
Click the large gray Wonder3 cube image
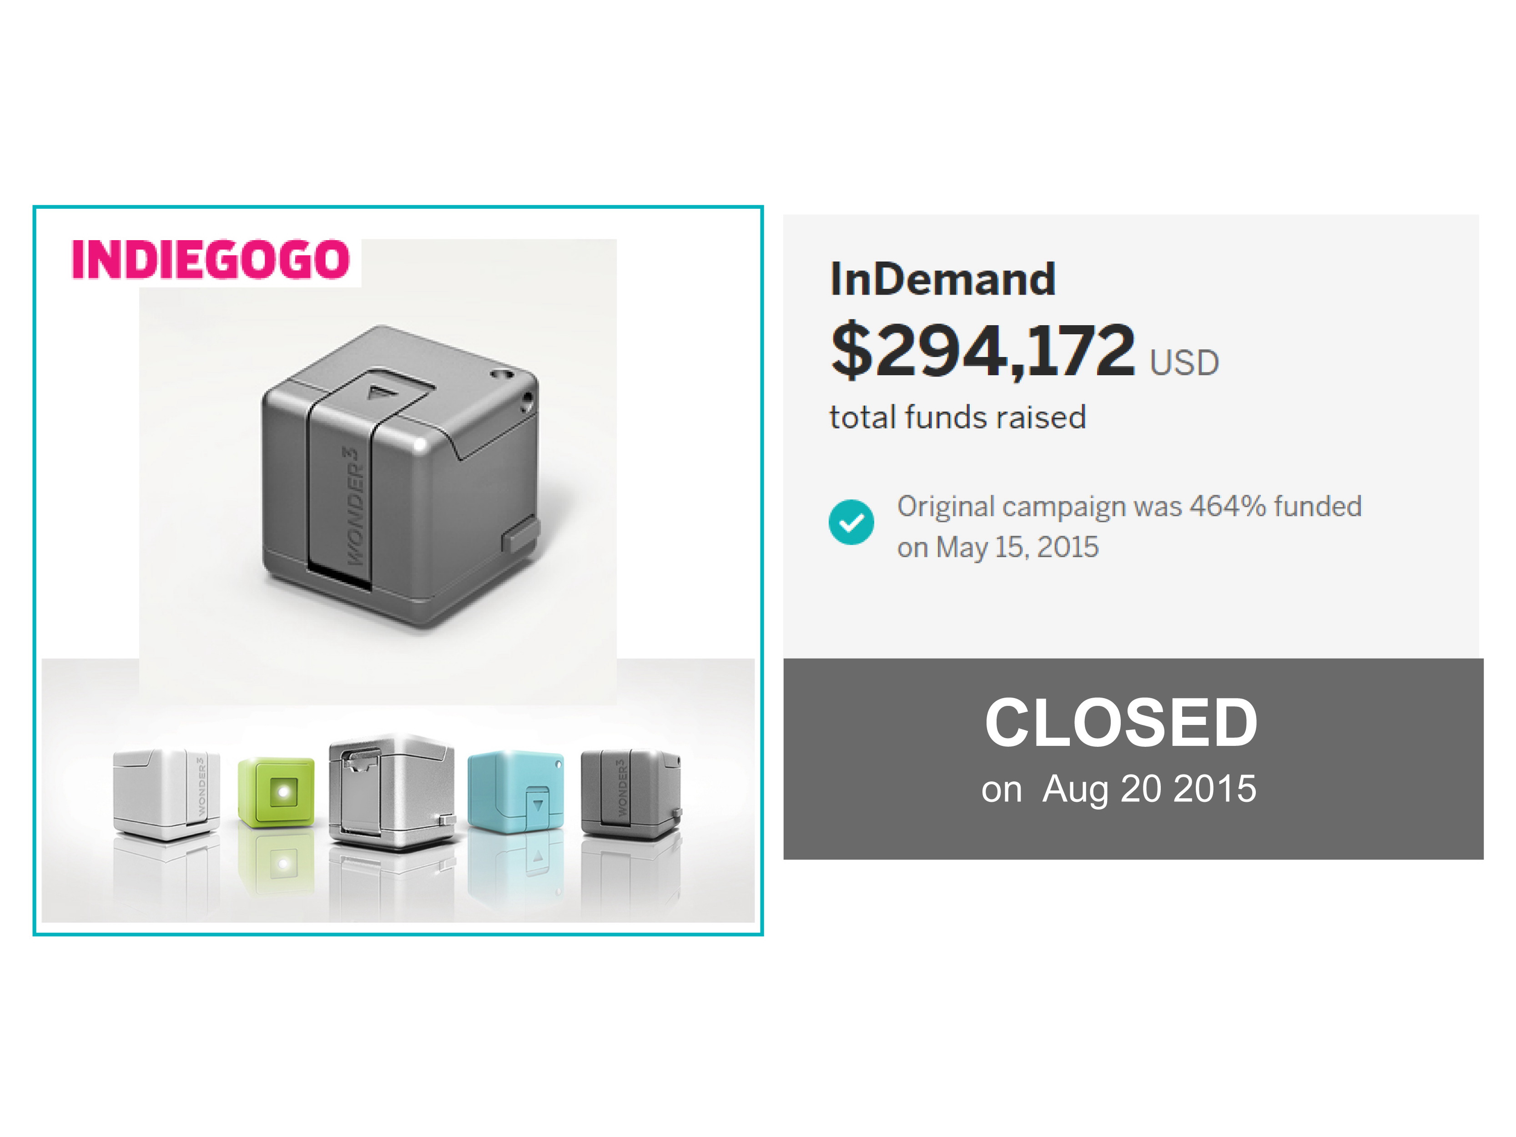pyautogui.click(x=400, y=476)
